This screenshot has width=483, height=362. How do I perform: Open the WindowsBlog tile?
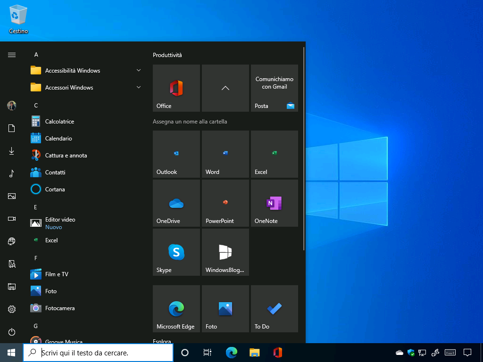[x=225, y=252]
